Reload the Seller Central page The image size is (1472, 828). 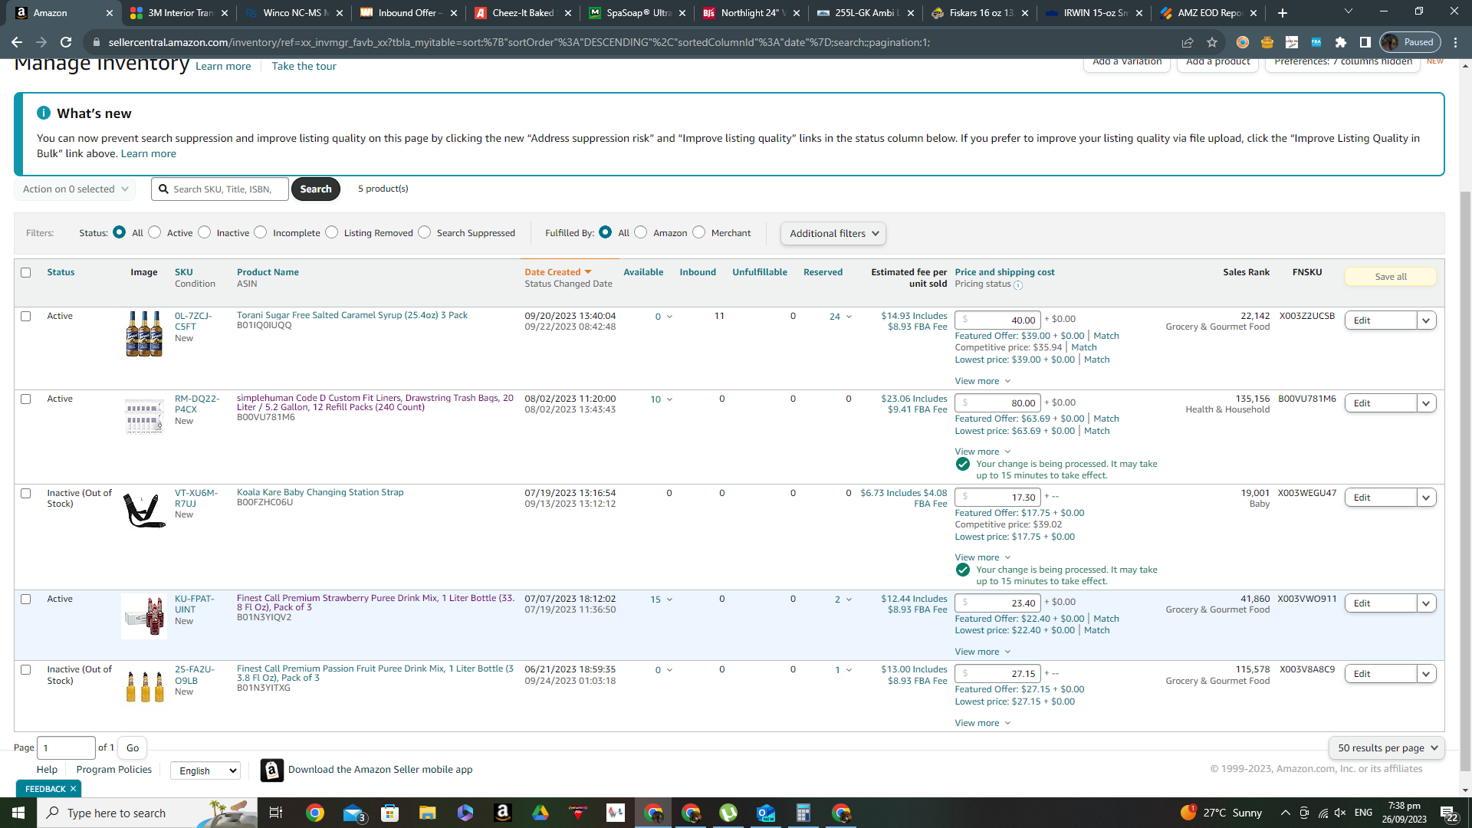[66, 42]
